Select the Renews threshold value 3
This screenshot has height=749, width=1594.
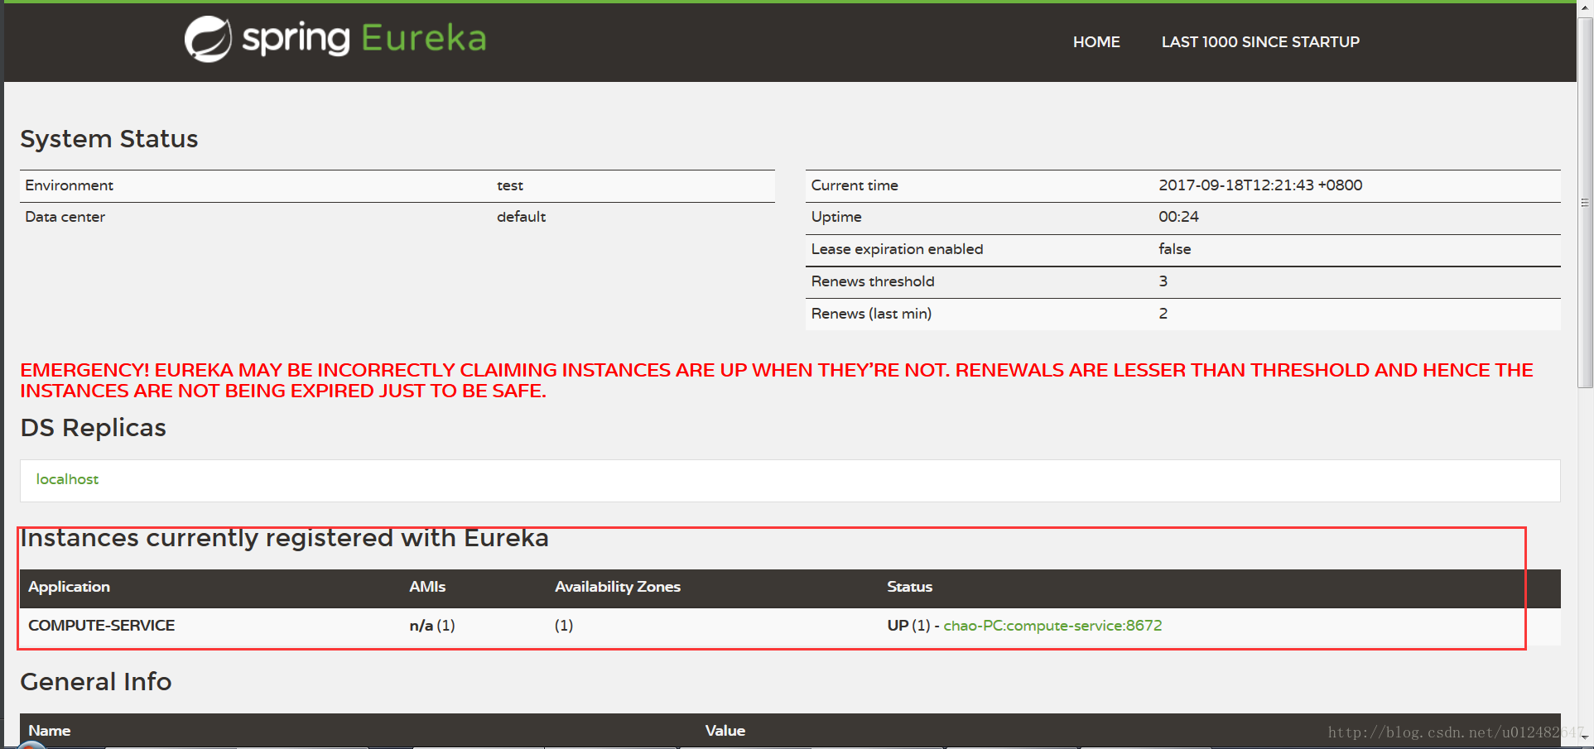1163,281
